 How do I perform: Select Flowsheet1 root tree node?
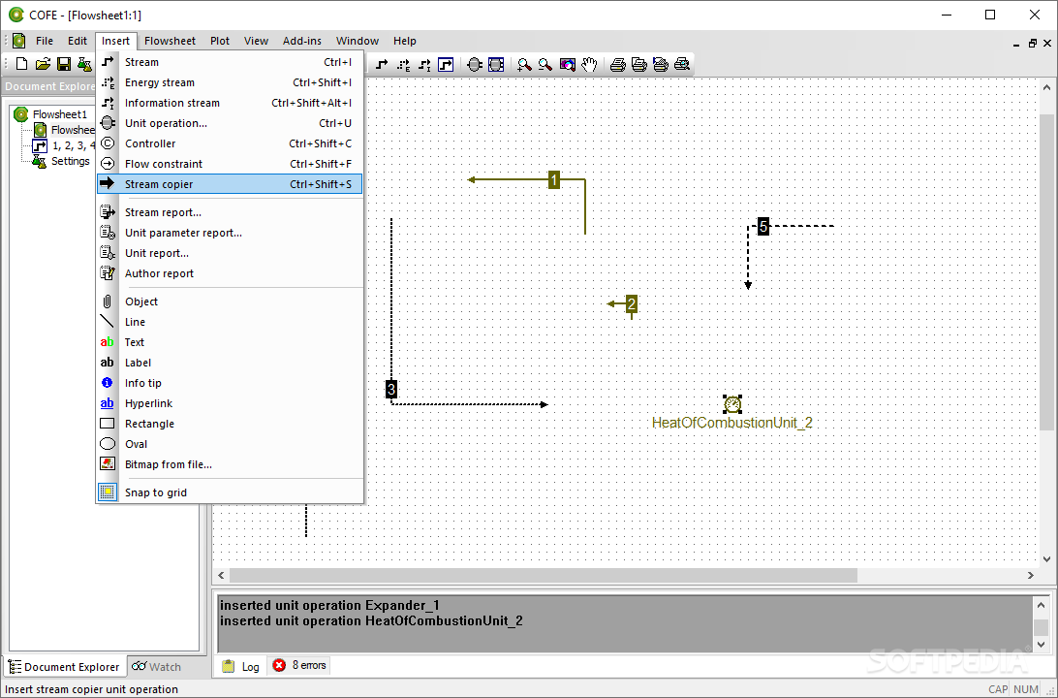click(60, 114)
